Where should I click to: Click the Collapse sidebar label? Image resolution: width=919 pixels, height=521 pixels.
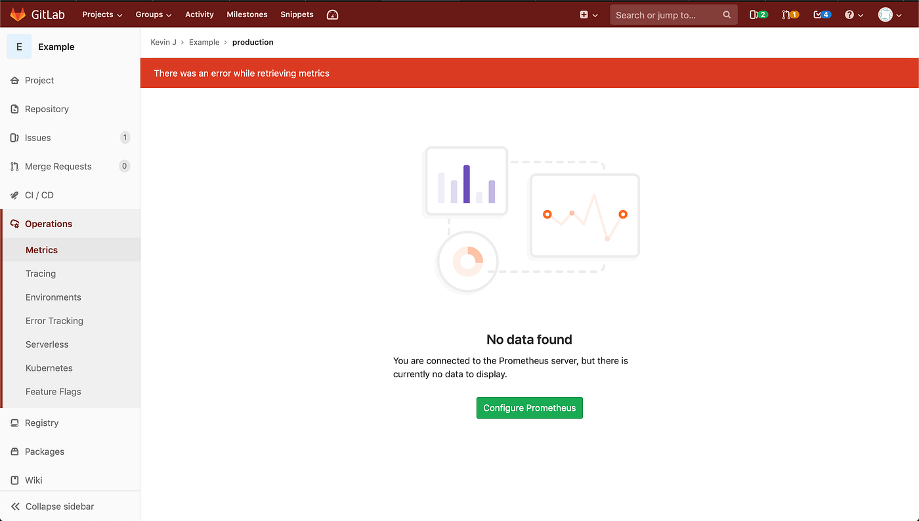(x=60, y=507)
